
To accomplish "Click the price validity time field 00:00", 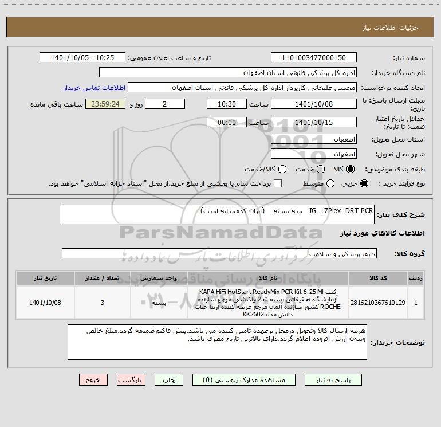I will click(x=227, y=122).
